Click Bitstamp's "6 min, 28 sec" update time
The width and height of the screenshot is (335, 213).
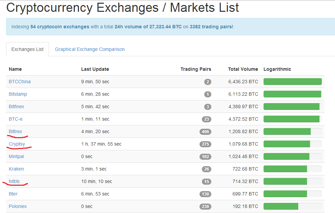point(95,94)
